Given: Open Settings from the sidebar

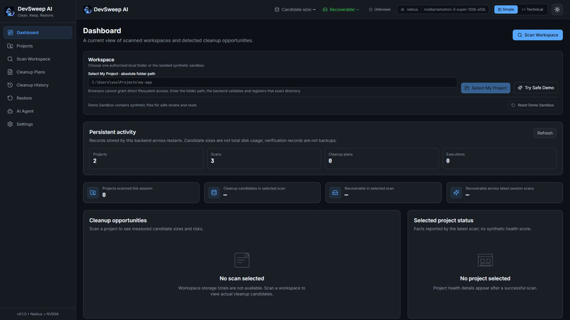Looking at the screenshot, I should [x=37, y=124].
